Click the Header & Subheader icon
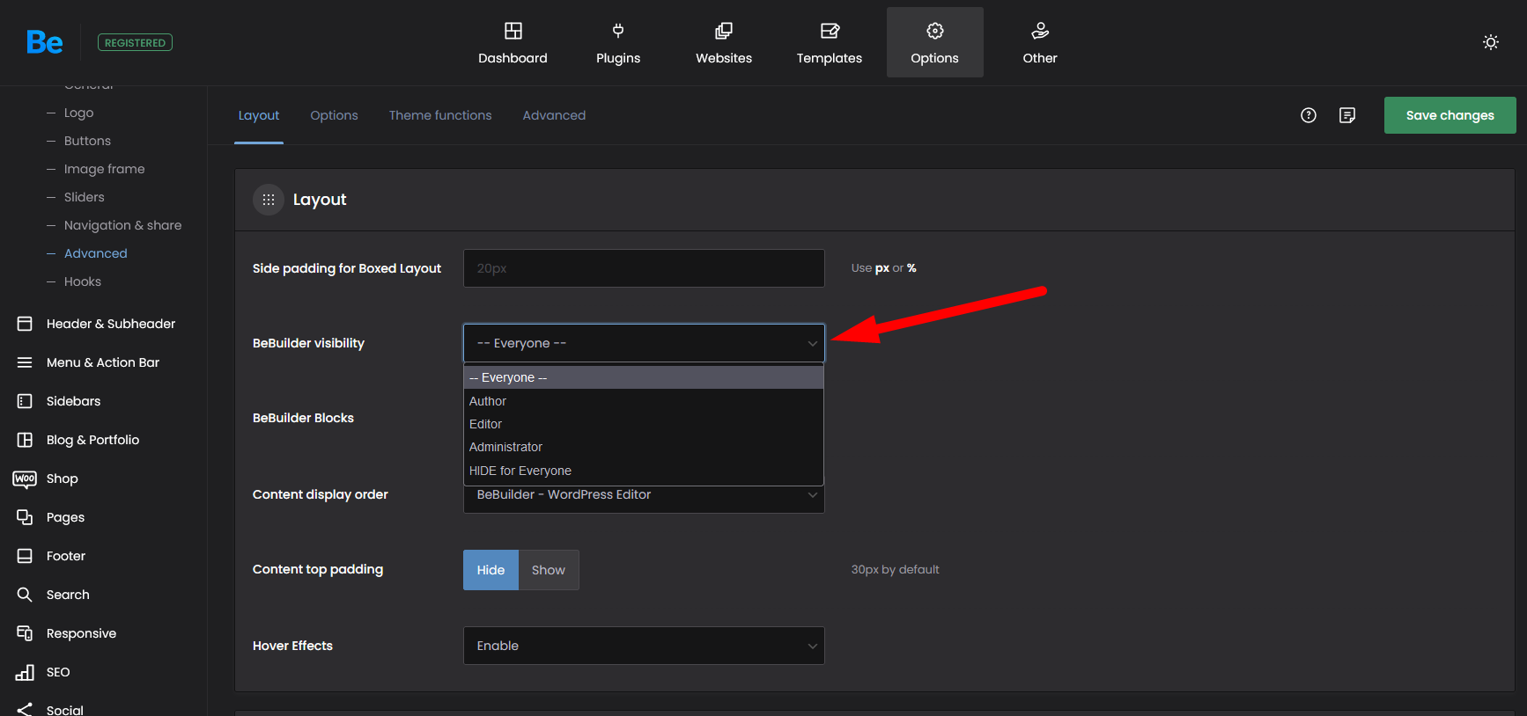The image size is (1527, 716). point(25,324)
